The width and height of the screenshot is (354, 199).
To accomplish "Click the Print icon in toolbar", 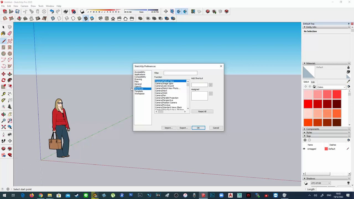I will (x=66, y=11).
